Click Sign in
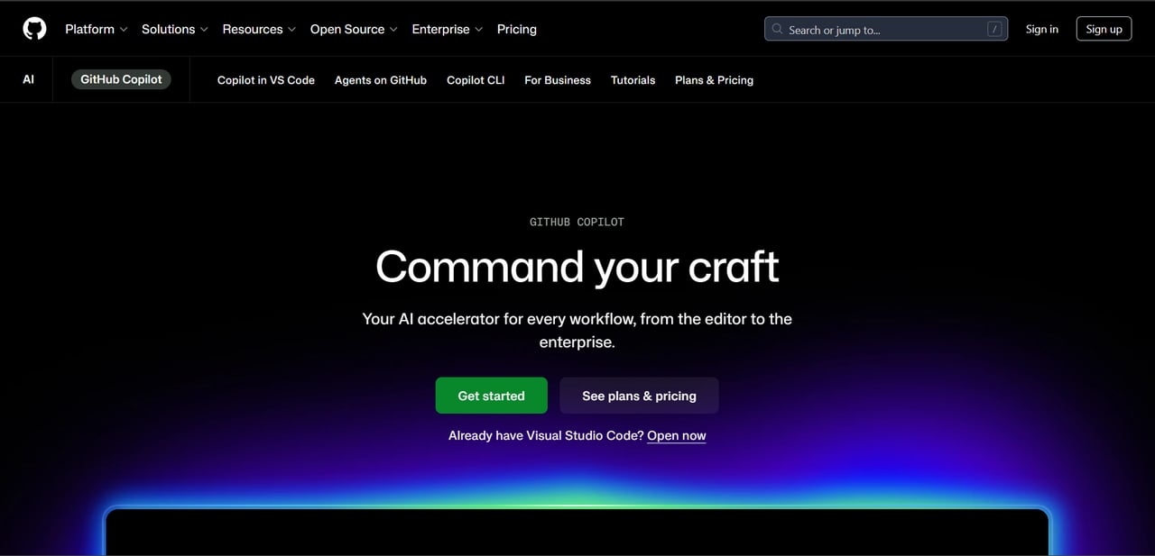 1042,29
